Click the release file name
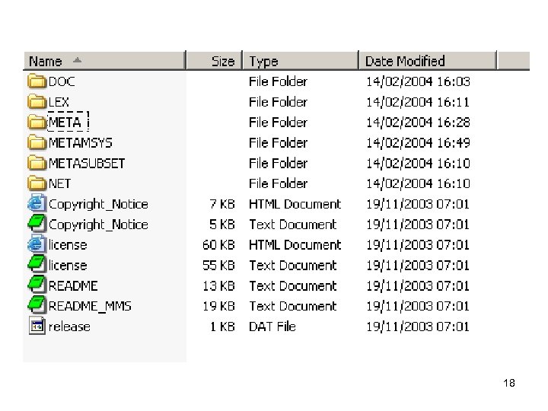Image resolution: width=548 pixels, height=411 pixels. [x=69, y=327]
